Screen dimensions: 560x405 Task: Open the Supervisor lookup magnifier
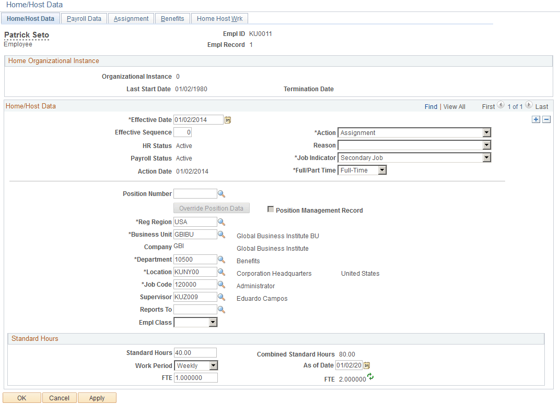[x=221, y=297]
